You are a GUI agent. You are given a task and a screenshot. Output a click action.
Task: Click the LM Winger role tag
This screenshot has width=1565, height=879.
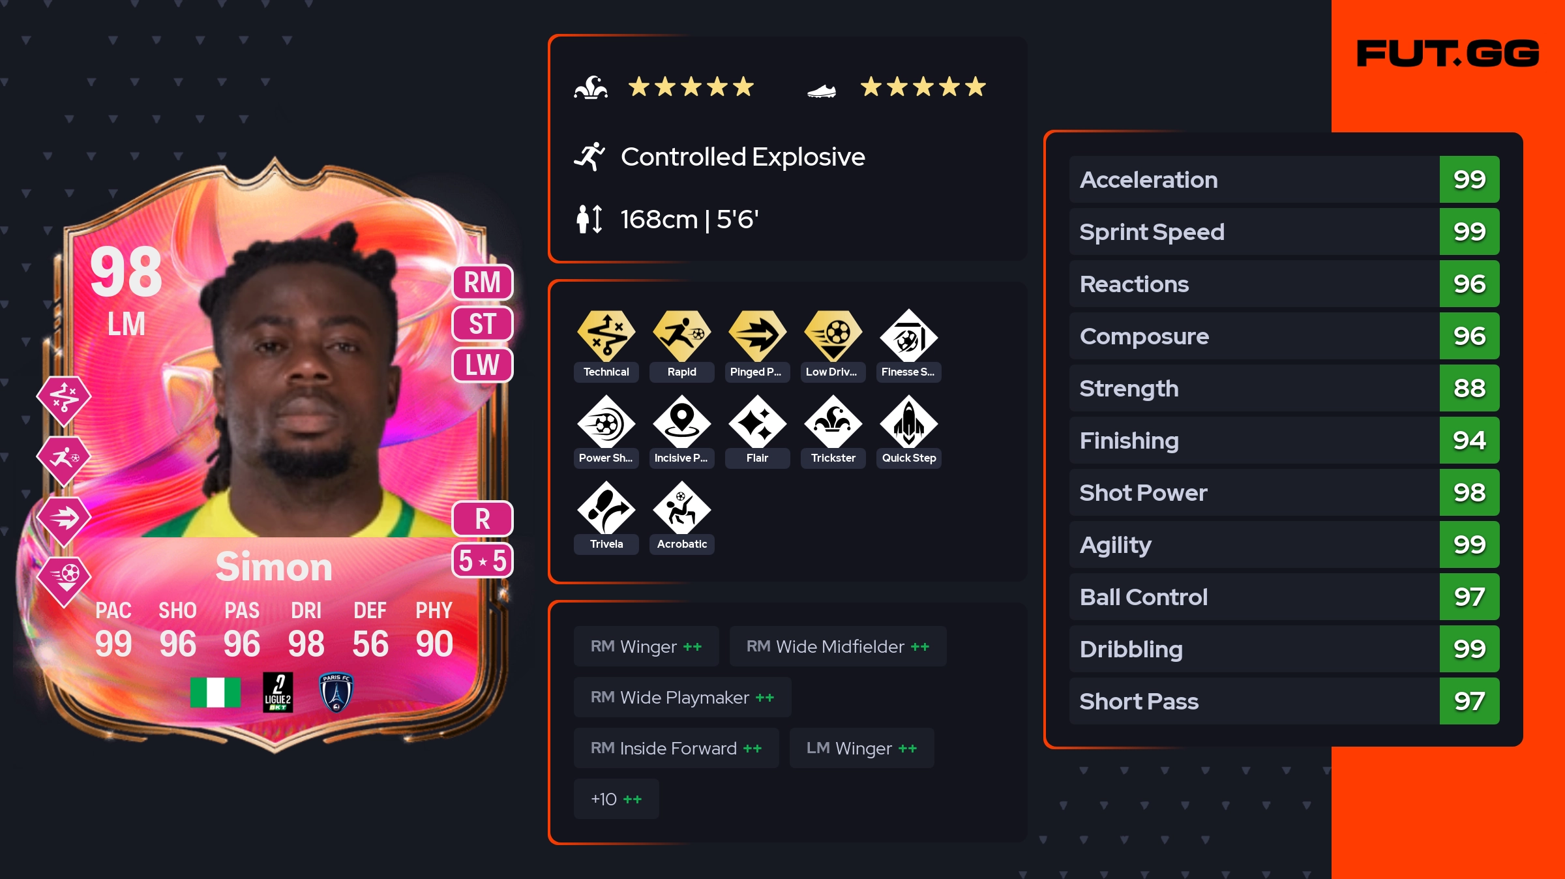click(861, 748)
